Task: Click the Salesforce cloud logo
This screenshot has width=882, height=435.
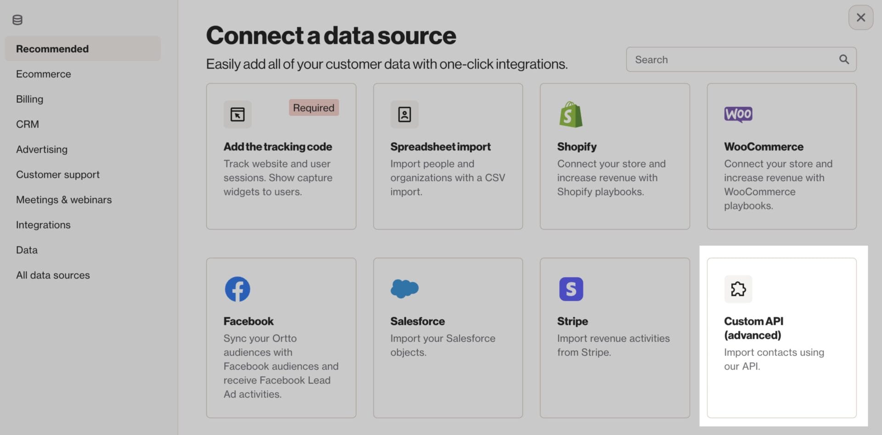Action: coord(404,289)
